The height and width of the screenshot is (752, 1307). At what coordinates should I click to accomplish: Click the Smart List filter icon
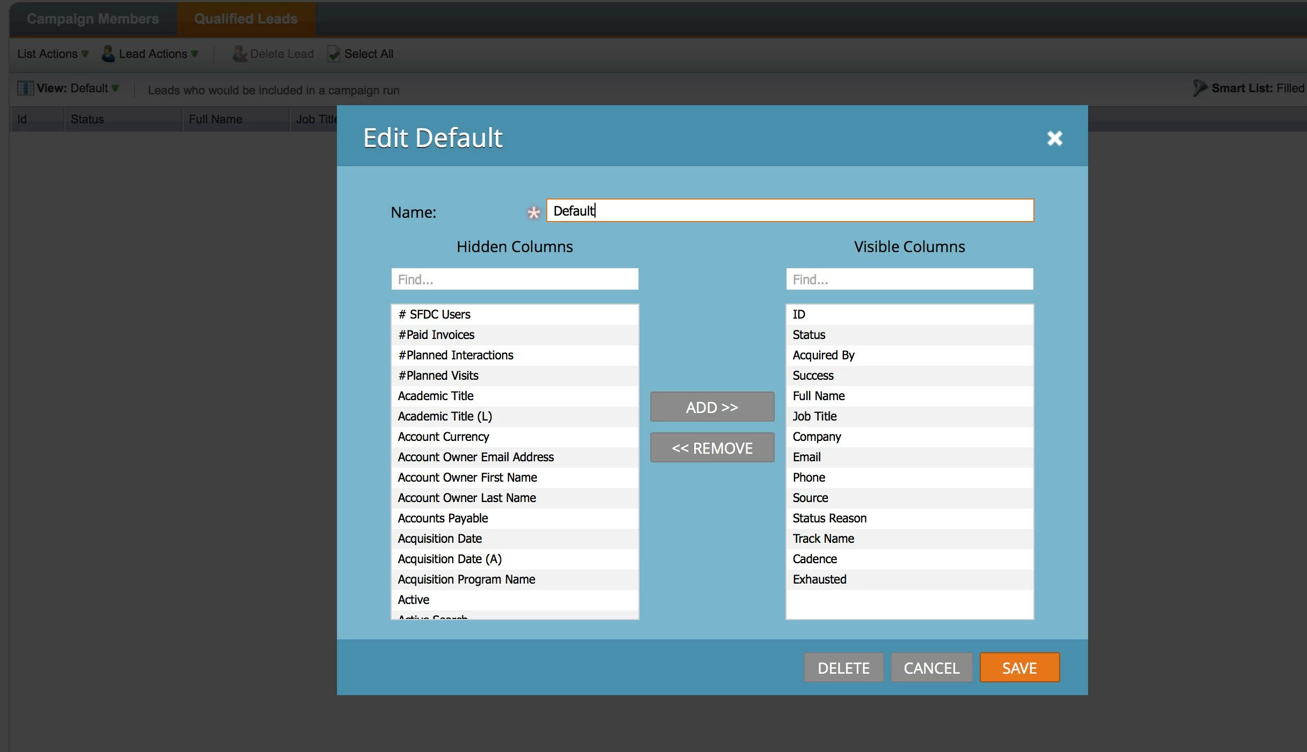click(x=1200, y=88)
